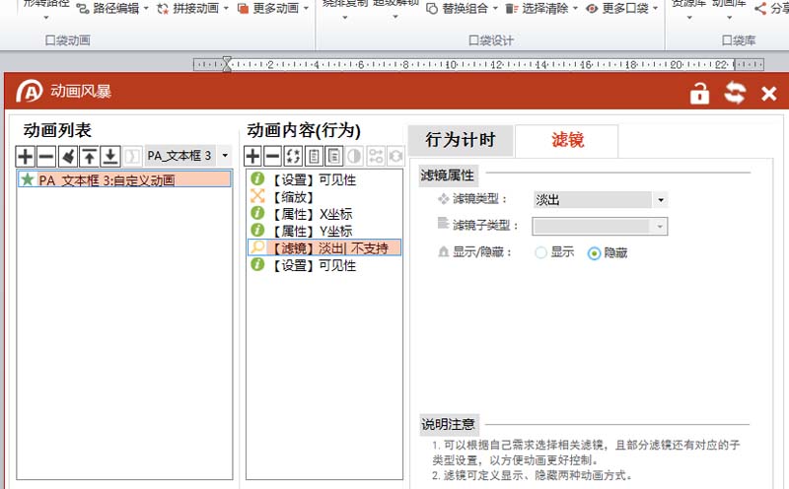The width and height of the screenshot is (789, 489).
Task: Click the broom clear icon in animation list
Action: pos(68,157)
